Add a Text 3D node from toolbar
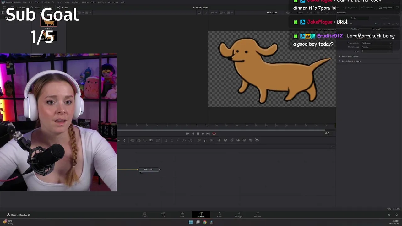This screenshot has width=402, height=226. 232,140
